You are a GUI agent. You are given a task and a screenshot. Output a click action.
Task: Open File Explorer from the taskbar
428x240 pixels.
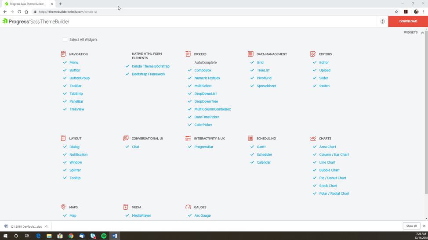(49, 236)
